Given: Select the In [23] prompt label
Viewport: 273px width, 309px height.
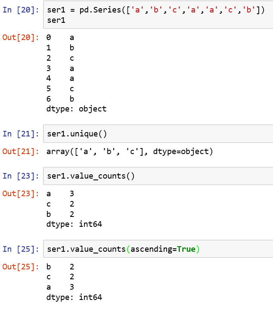Looking at the screenshot, I should pos(21,176).
